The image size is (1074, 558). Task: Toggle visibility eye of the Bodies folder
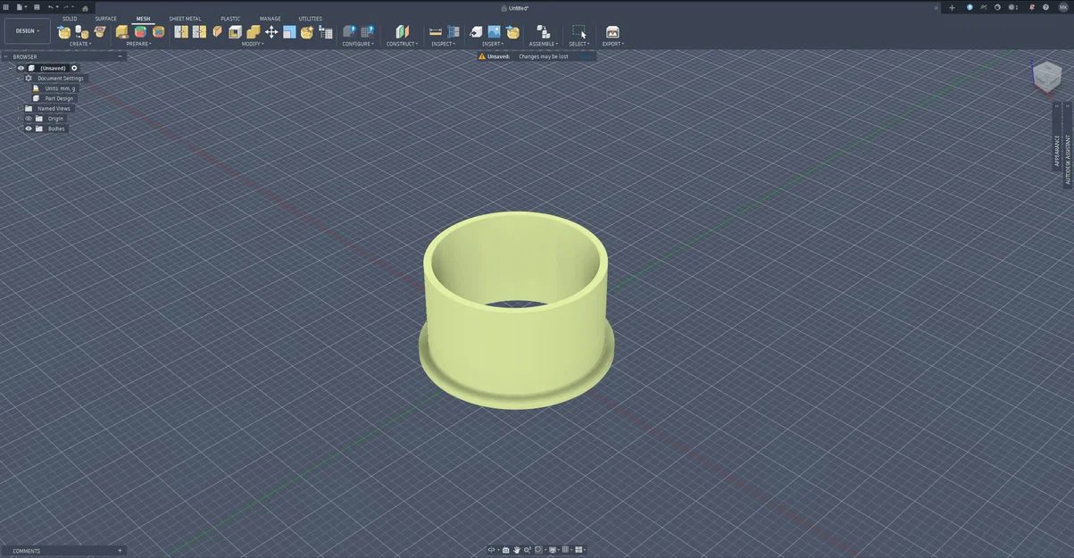[x=29, y=129]
